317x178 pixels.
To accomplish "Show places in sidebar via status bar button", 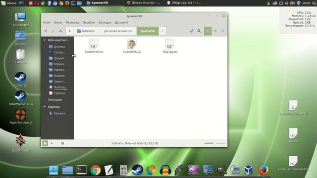I will (45, 143).
